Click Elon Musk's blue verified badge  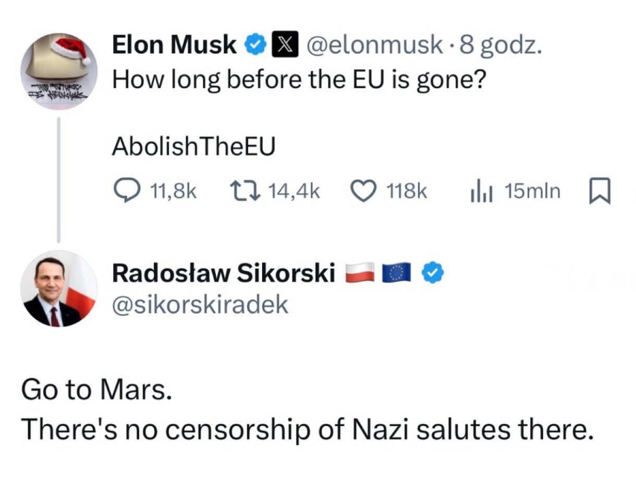(x=254, y=46)
